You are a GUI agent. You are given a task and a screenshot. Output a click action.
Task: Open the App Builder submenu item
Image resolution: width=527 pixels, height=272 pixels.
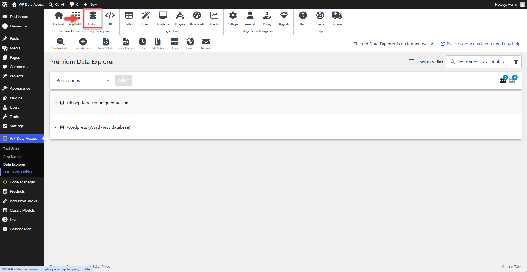(x=12, y=156)
